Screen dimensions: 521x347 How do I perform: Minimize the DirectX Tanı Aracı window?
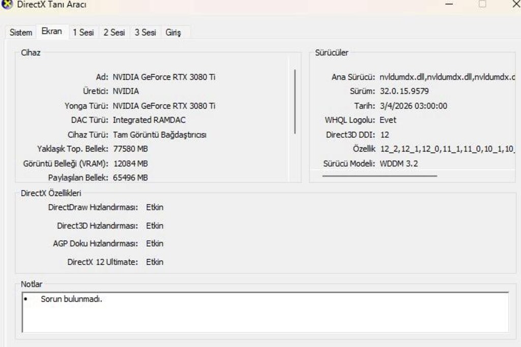pos(449,4)
